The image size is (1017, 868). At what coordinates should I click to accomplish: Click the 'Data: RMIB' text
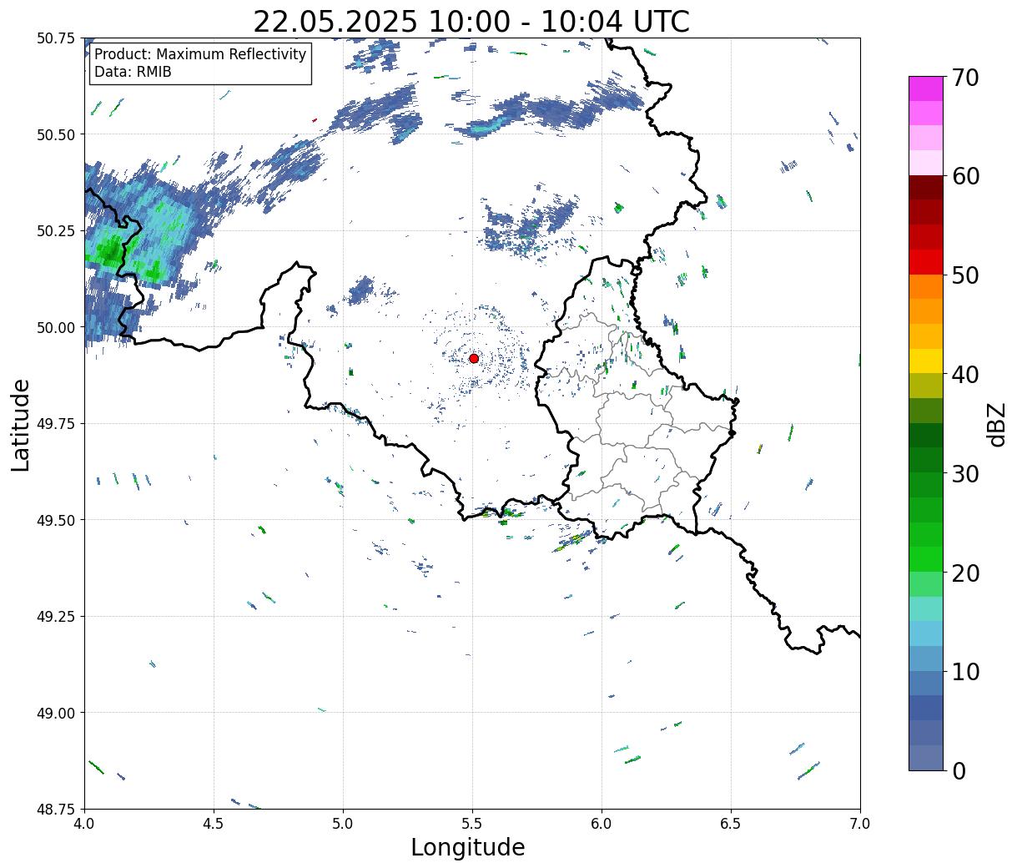coord(133,73)
